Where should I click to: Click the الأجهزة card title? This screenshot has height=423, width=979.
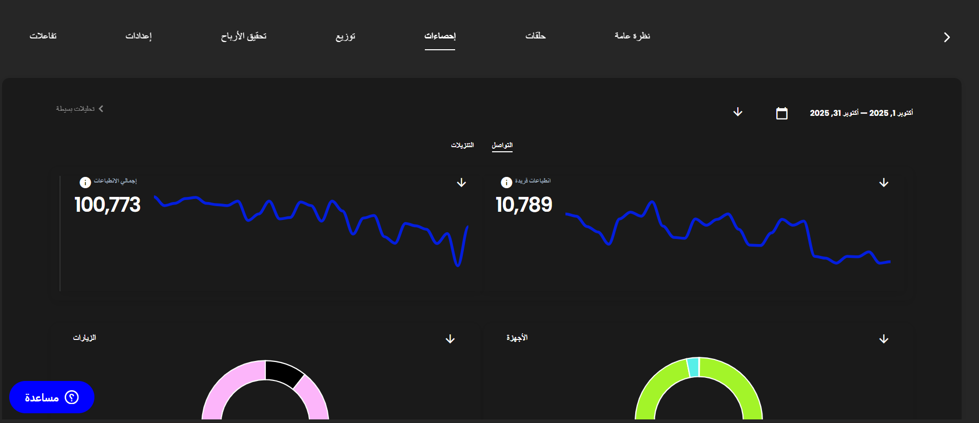[x=517, y=337]
